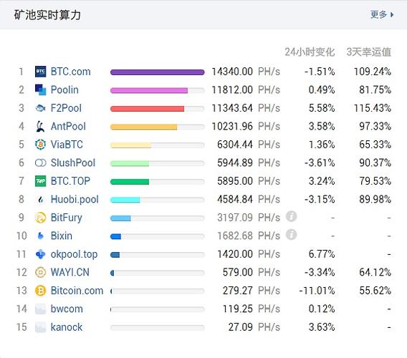Screen dimensions: 407x358
Task: Click the info icon beside Bixin hashrate
Action: [x=291, y=235]
